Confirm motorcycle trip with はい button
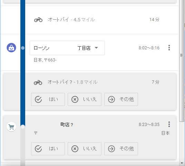The height and width of the screenshot is (166, 185). tap(48, 99)
